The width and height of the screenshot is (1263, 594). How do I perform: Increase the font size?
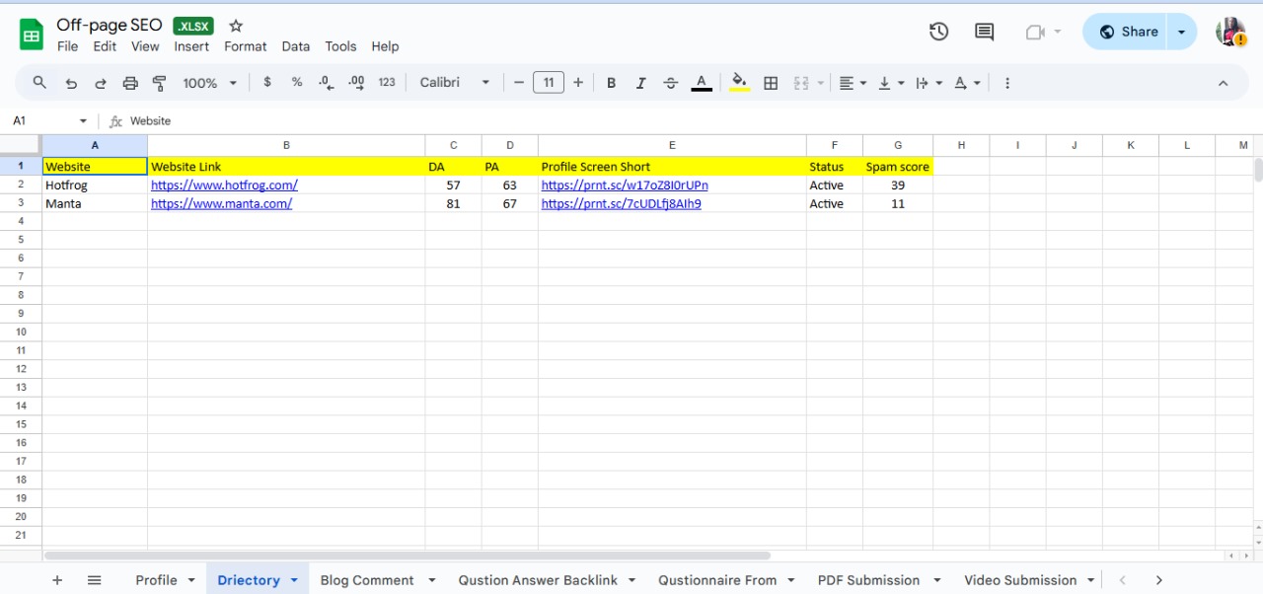[578, 83]
